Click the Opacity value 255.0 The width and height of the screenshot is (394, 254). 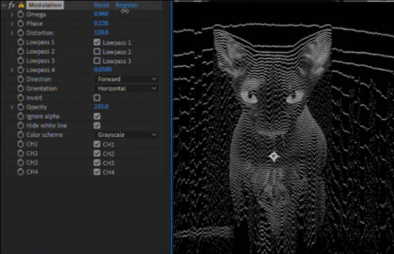coord(101,107)
